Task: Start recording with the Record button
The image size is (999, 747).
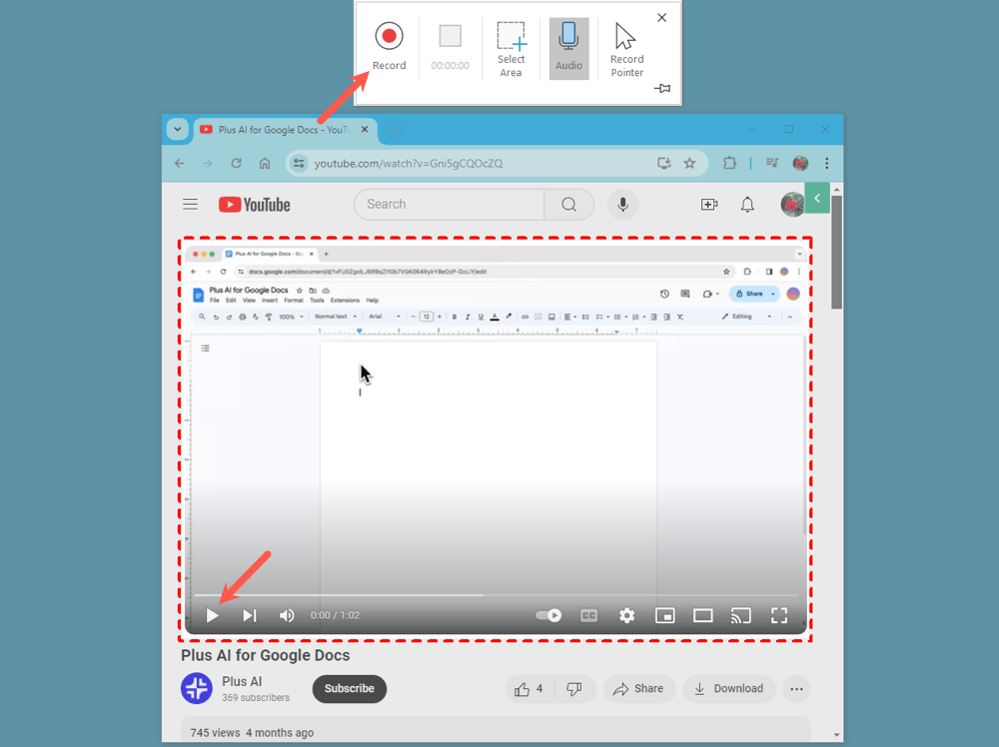Action: pyautogui.click(x=389, y=46)
